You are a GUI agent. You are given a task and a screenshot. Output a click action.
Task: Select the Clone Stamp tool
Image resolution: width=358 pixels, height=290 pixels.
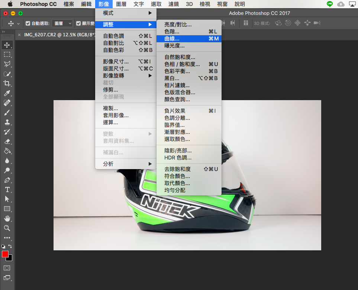point(7,122)
